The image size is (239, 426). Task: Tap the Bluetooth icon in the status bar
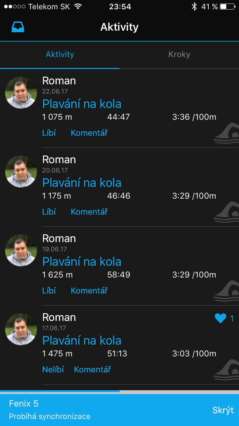pyautogui.click(x=194, y=7)
